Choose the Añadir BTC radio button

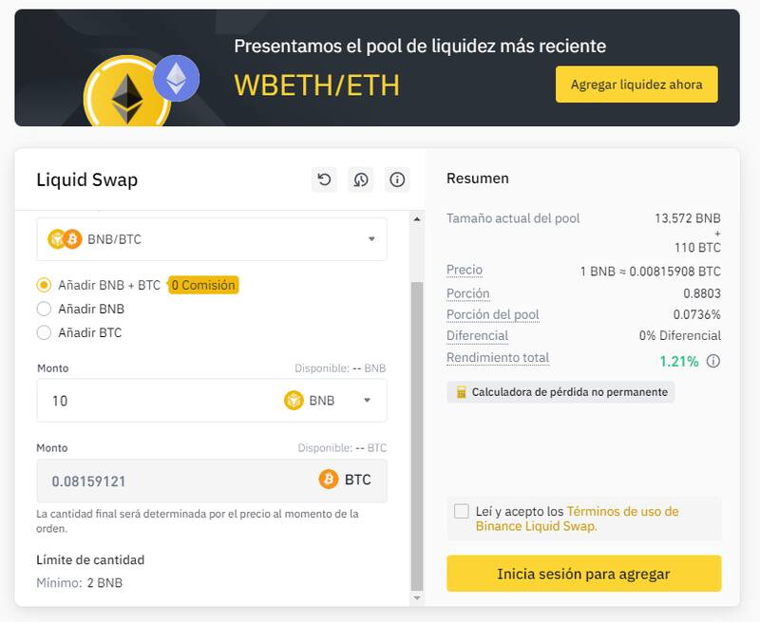tap(44, 332)
